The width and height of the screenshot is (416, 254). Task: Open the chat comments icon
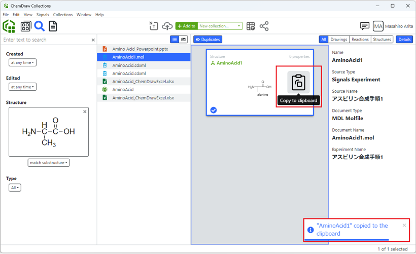(364, 26)
